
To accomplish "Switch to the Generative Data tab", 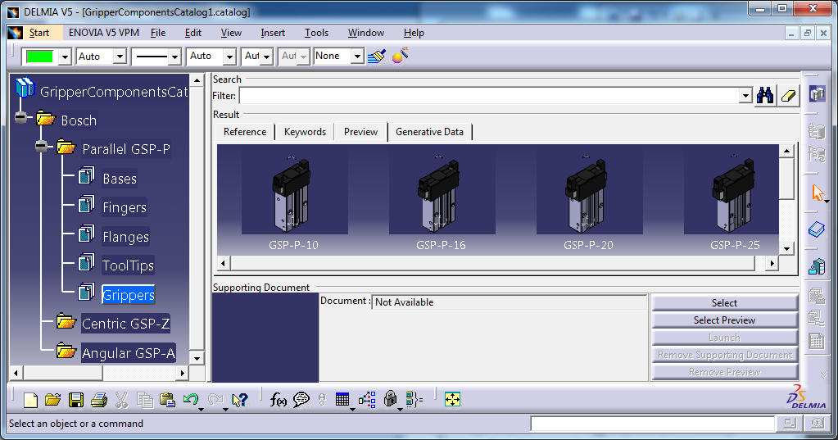I will click(x=430, y=132).
